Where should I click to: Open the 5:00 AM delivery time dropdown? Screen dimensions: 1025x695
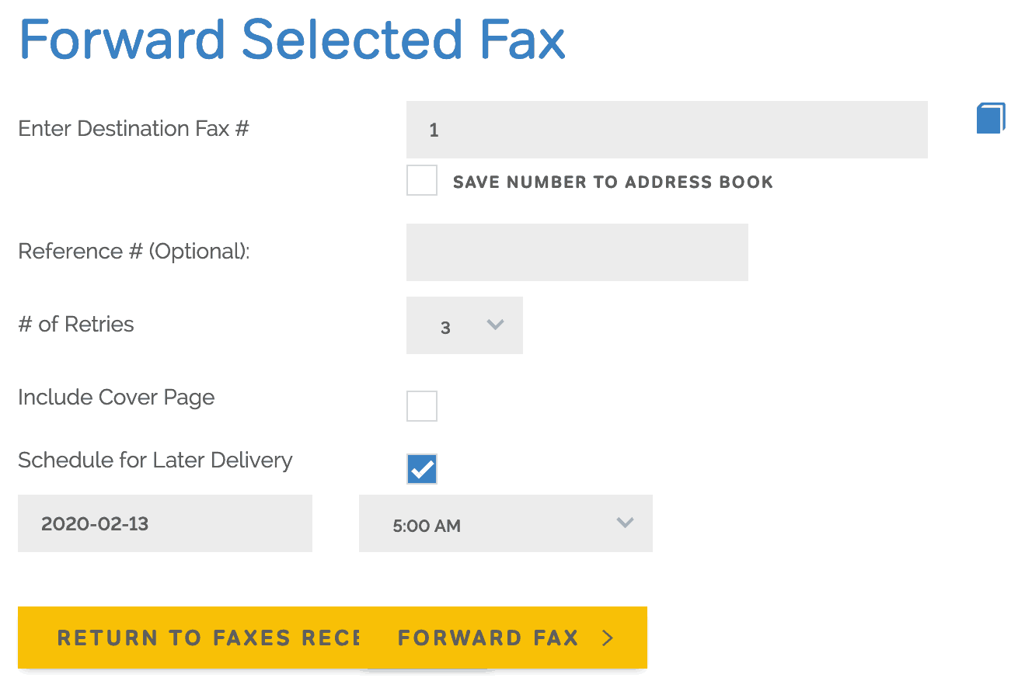click(x=505, y=523)
